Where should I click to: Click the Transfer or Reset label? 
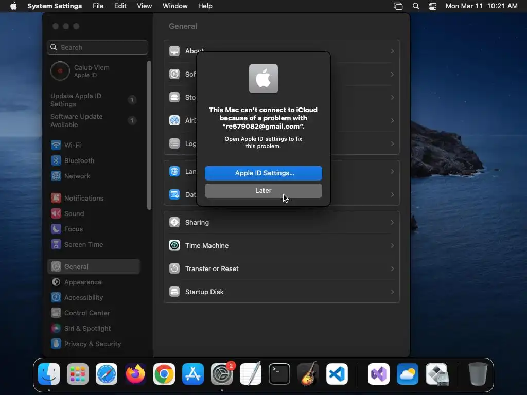pyautogui.click(x=212, y=268)
